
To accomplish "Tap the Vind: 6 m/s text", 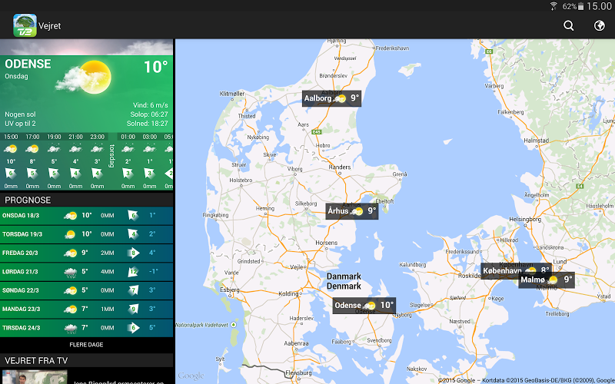I will 151,105.
